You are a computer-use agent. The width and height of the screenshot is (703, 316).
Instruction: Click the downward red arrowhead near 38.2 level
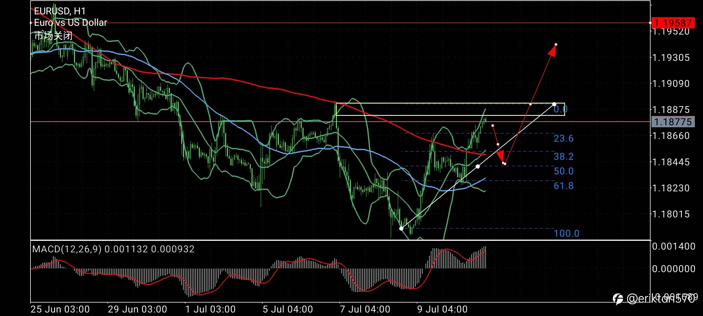tap(501, 155)
